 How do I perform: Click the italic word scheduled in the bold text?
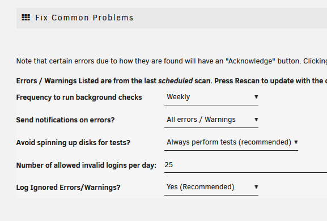tap(175, 81)
